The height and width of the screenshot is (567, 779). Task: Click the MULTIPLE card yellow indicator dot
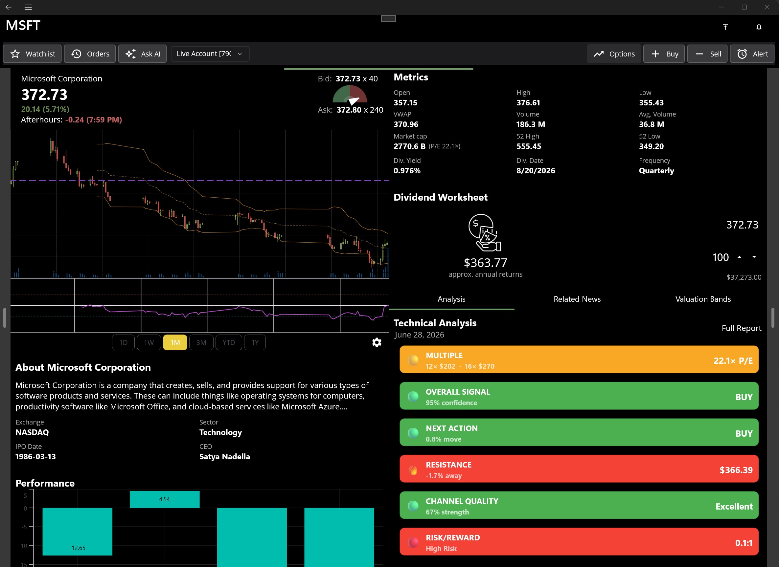(x=413, y=360)
